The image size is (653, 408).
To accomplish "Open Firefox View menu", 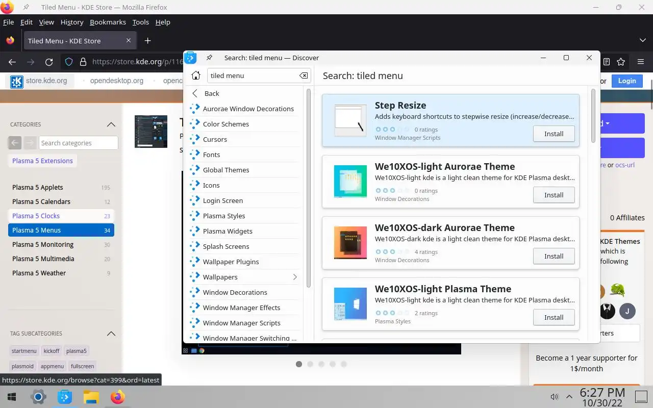I will coord(46,22).
